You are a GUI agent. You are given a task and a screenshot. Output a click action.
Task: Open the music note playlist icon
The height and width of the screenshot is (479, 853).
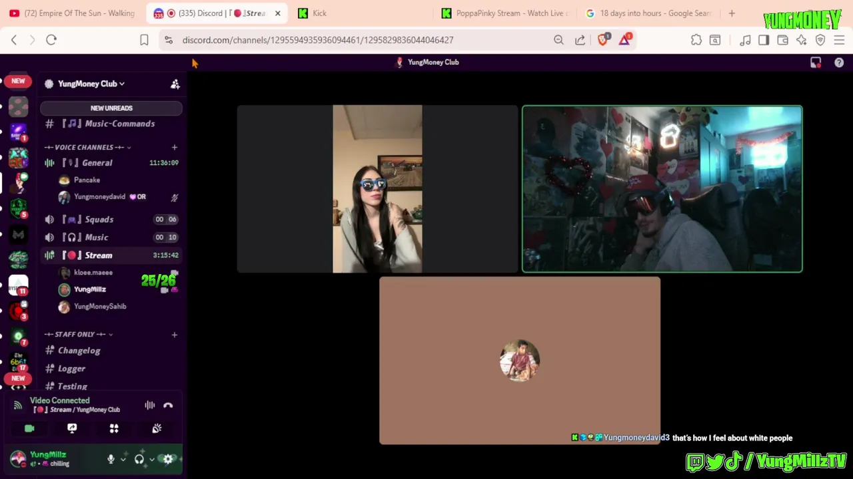(x=745, y=40)
